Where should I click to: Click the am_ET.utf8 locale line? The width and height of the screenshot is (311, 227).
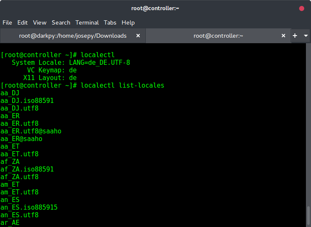pos(19,192)
